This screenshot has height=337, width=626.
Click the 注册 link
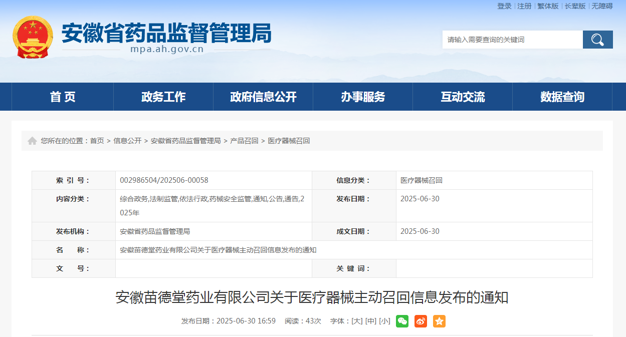pyautogui.click(x=524, y=6)
